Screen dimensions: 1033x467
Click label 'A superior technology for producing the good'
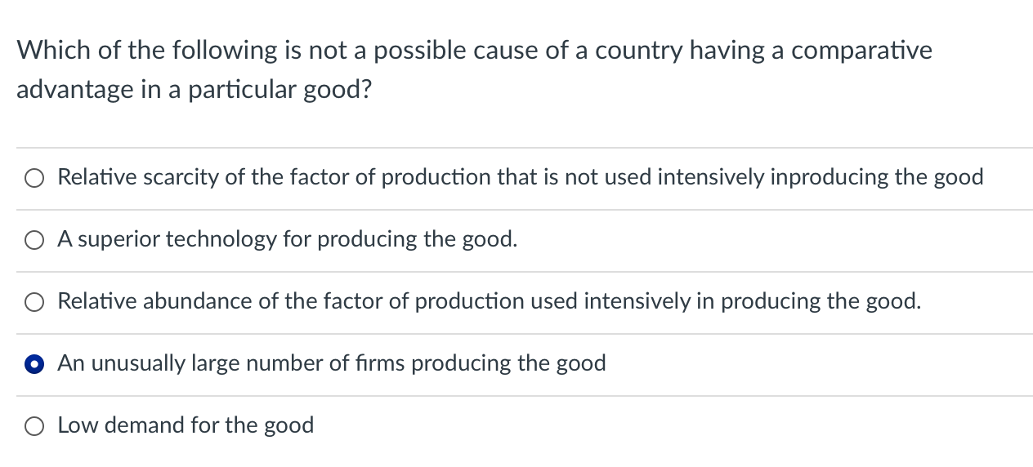(x=288, y=239)
